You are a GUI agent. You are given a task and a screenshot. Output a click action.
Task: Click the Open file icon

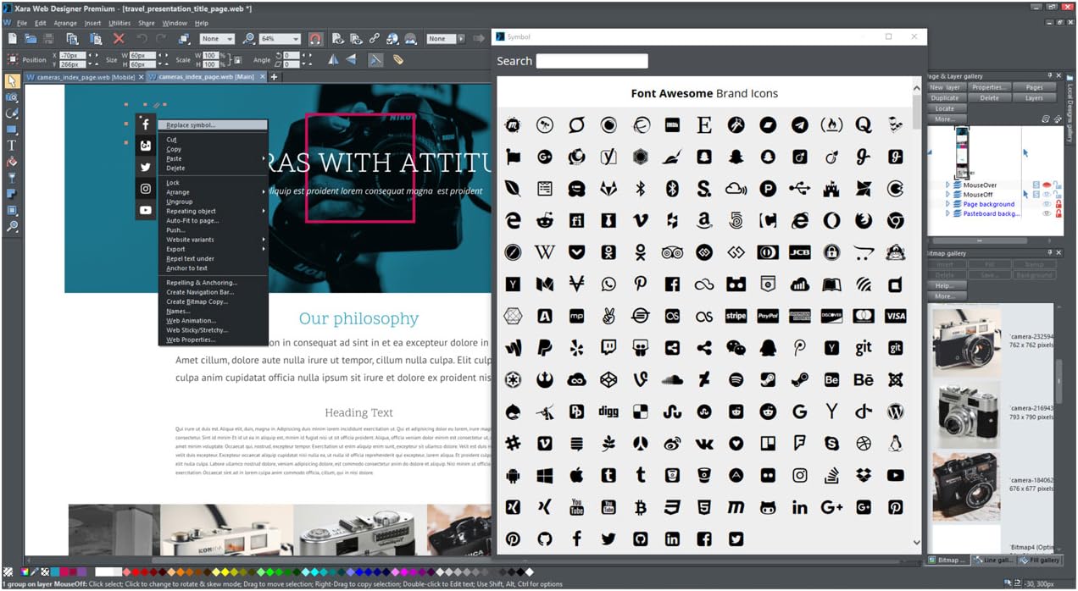tap(31, 39)
